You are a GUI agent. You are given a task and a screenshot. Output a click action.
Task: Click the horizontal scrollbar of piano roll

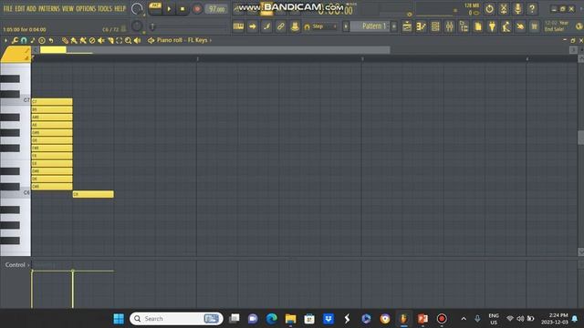pos(215,50)
